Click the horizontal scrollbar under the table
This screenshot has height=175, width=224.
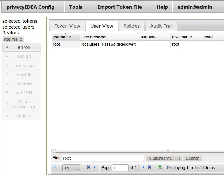tap(139, 151)
